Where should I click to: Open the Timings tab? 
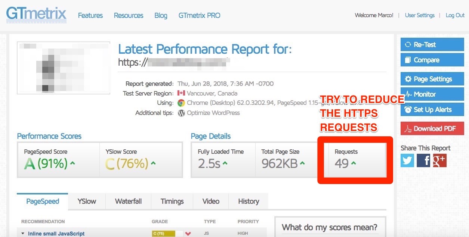tap(172, 201)
